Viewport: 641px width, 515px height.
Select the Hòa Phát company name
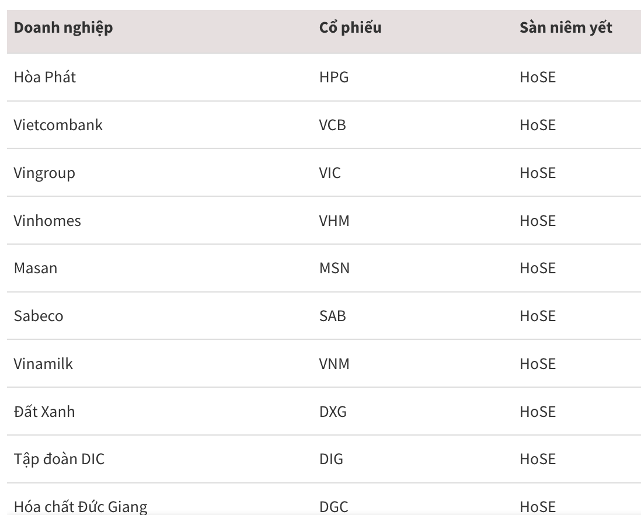[x=45, y=77]
